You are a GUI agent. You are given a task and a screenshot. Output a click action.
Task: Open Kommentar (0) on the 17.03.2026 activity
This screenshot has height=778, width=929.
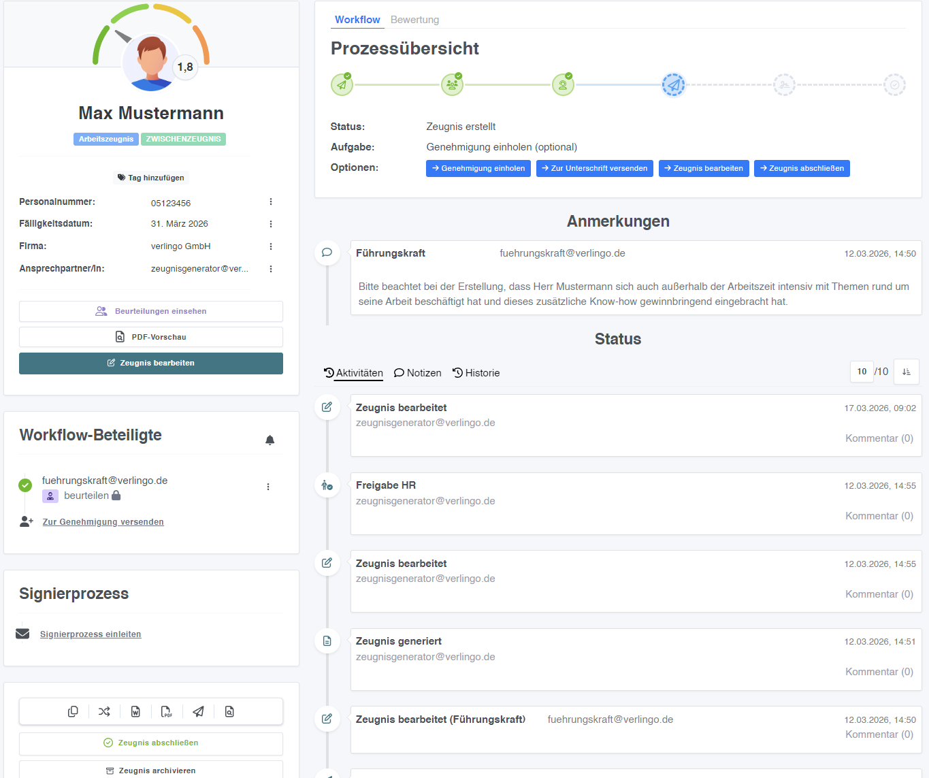click(879, 438)
